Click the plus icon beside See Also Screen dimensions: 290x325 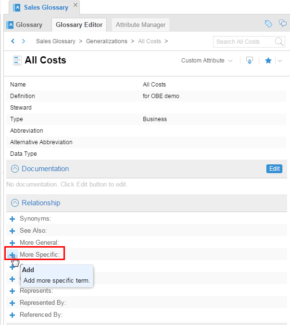point(13,231)
